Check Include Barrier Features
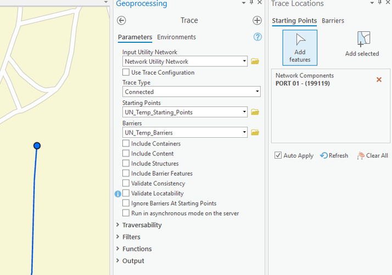 [126, 173]
